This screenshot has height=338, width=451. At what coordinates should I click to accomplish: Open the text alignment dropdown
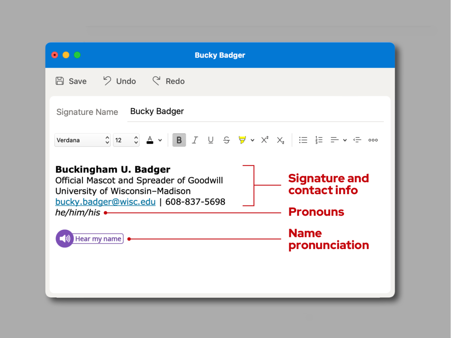[x=337, y=140]
